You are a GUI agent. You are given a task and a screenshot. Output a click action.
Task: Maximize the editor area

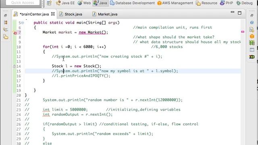239,13
